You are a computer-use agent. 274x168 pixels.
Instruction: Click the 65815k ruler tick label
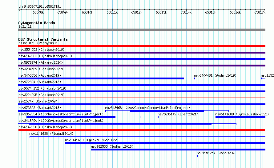[x=211, y=12]
